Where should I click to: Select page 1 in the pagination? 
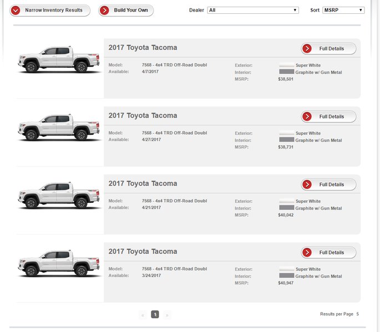(155, 315)
